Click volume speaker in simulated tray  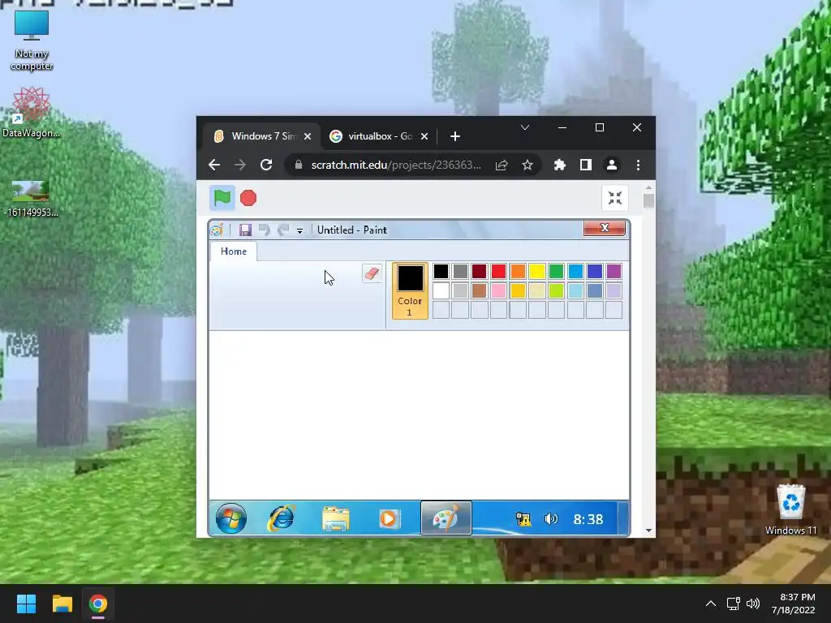coord(551,519)
